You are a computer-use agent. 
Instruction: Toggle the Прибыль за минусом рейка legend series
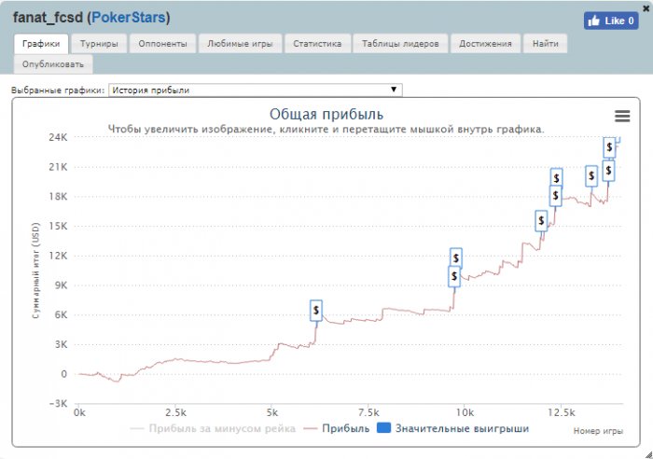[213, 428]
